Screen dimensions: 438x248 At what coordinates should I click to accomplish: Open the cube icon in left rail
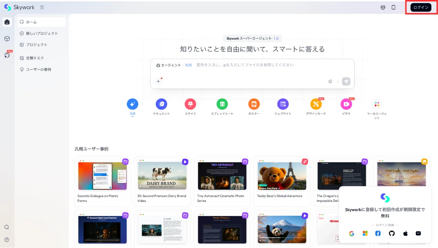click(x=7, y=39)
